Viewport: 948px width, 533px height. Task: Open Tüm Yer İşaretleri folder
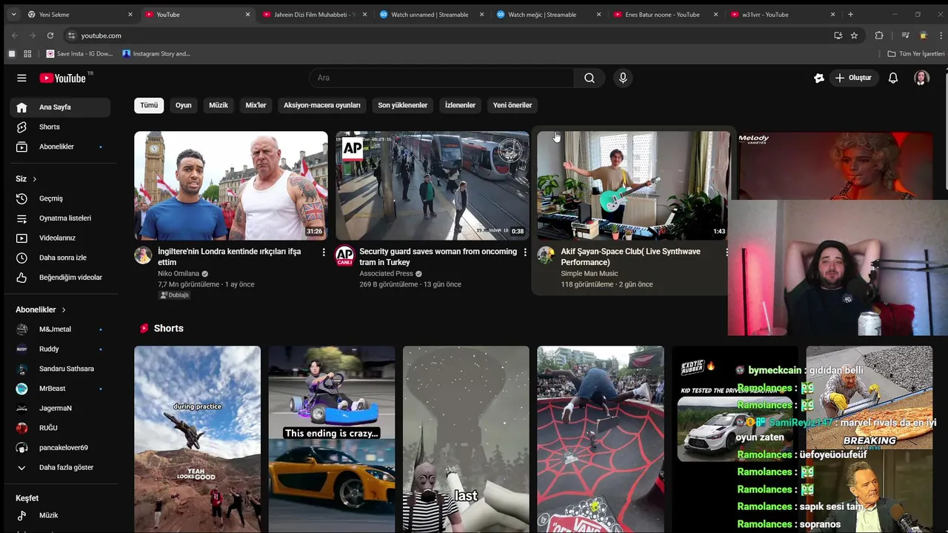(916, 53)
